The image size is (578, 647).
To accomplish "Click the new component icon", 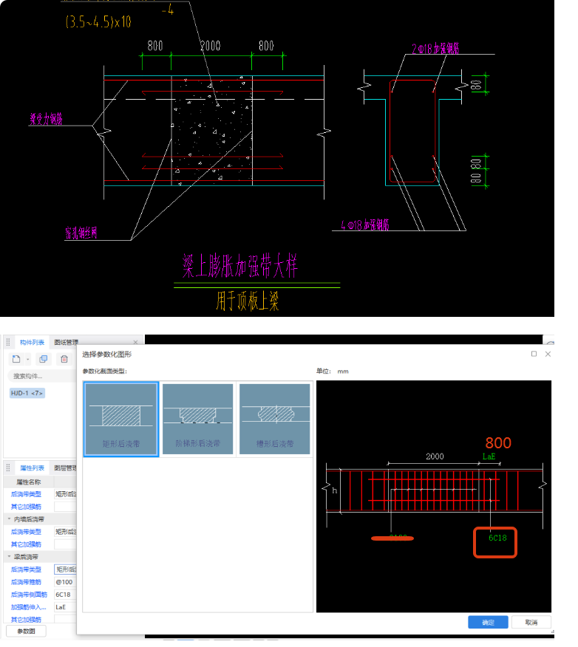I will 16,359.
